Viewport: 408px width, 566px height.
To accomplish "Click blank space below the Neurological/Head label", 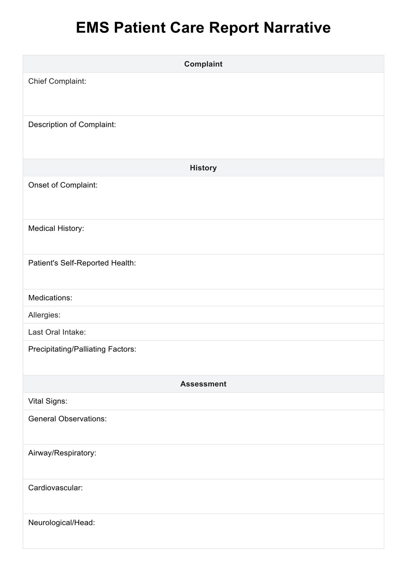I will click(203, 538).
